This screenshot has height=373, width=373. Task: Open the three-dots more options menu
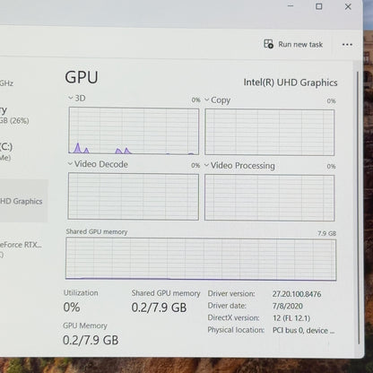pyautogui.click(x=347, y=45)
